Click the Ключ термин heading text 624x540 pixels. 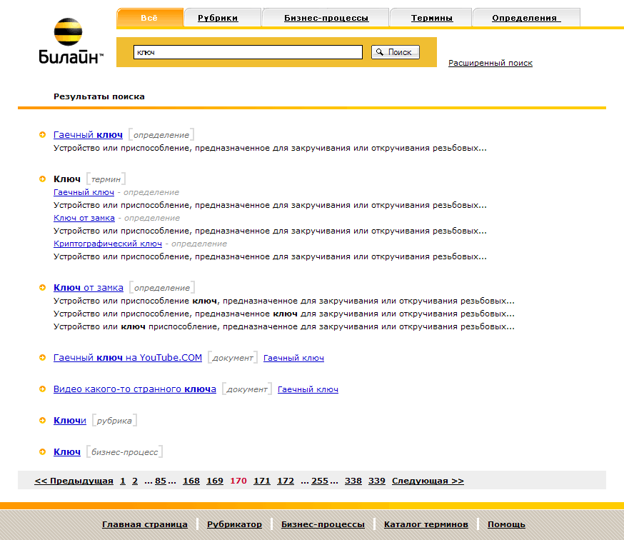point(67,179)
